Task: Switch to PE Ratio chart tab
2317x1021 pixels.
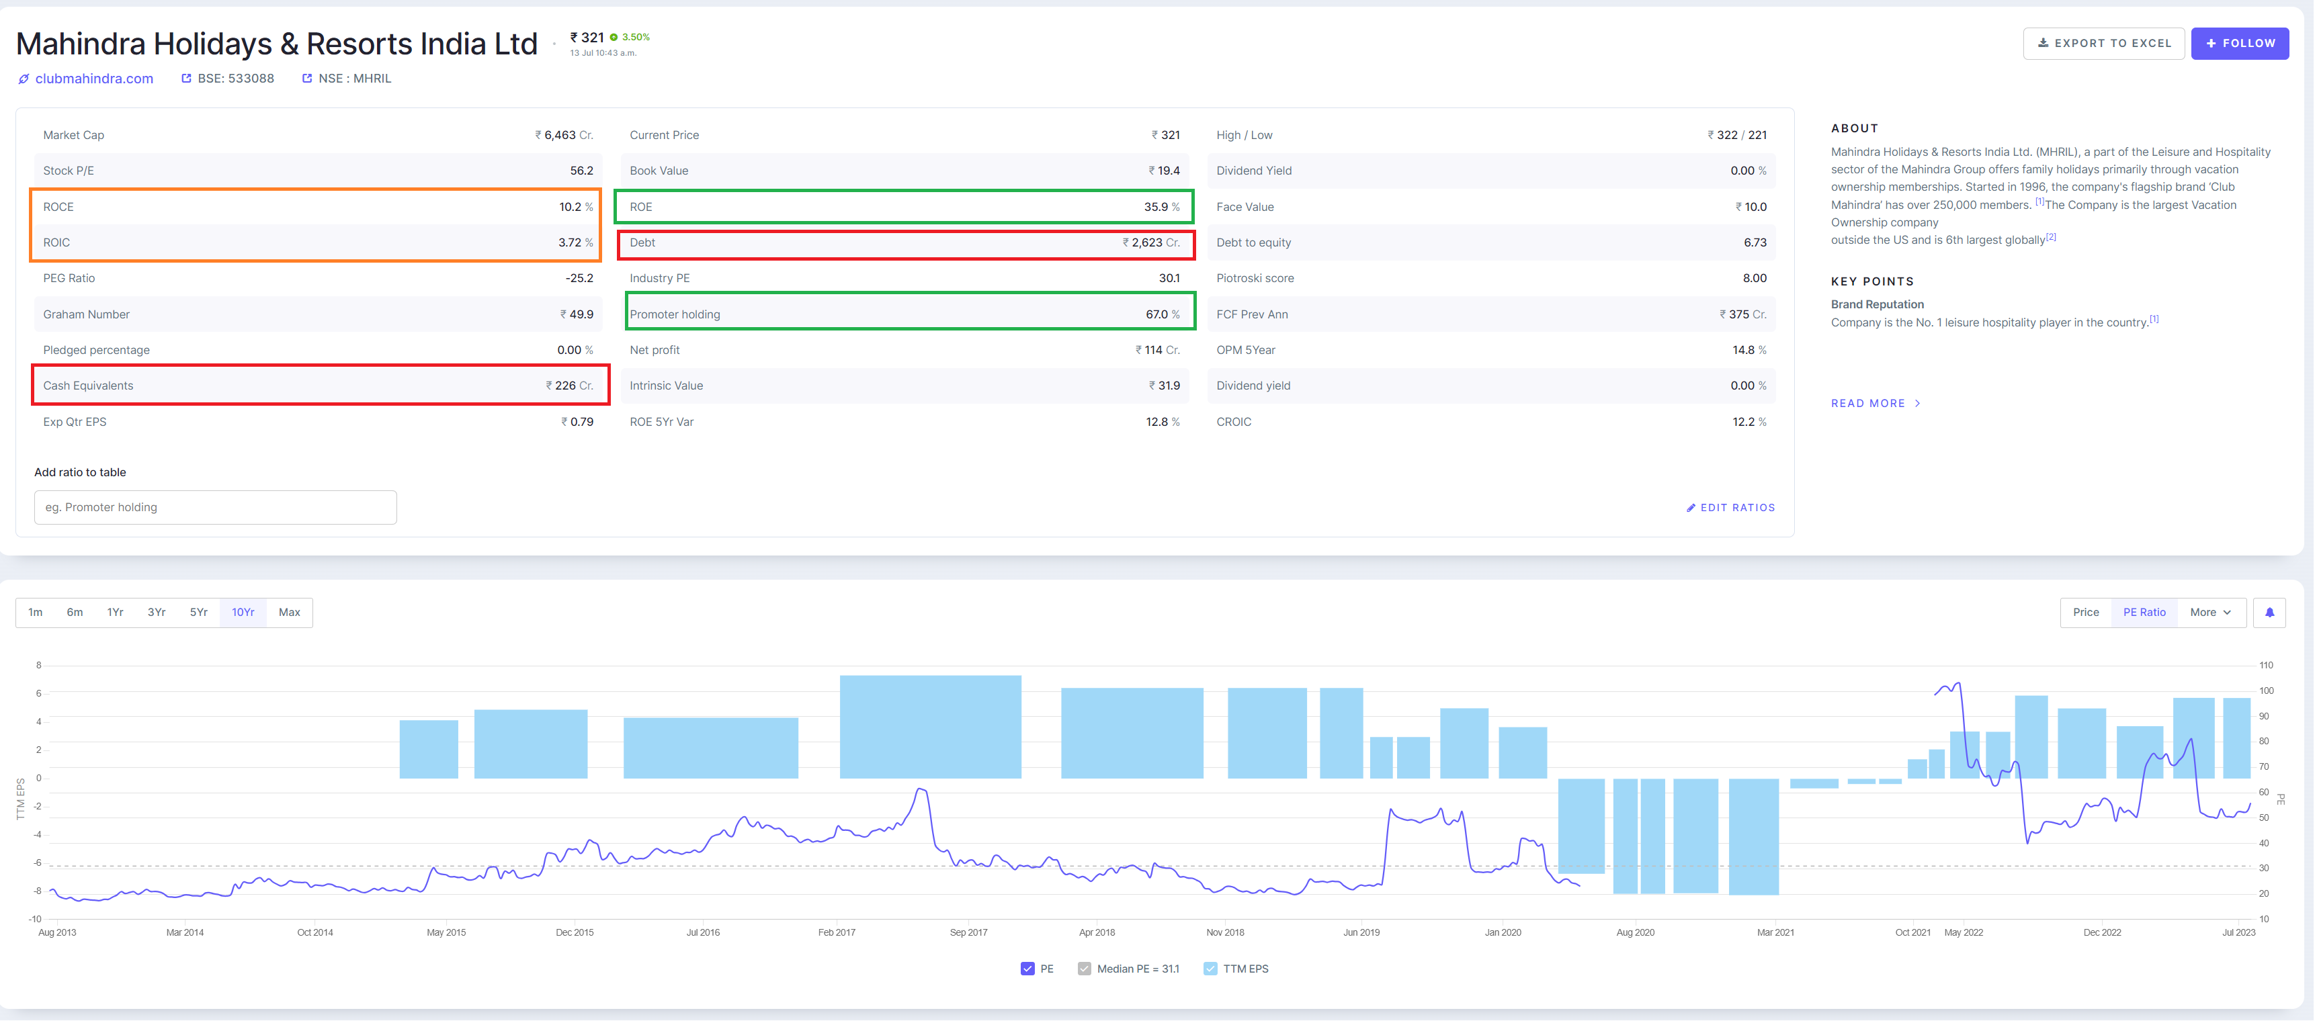Action: (x=2144, y=612)
